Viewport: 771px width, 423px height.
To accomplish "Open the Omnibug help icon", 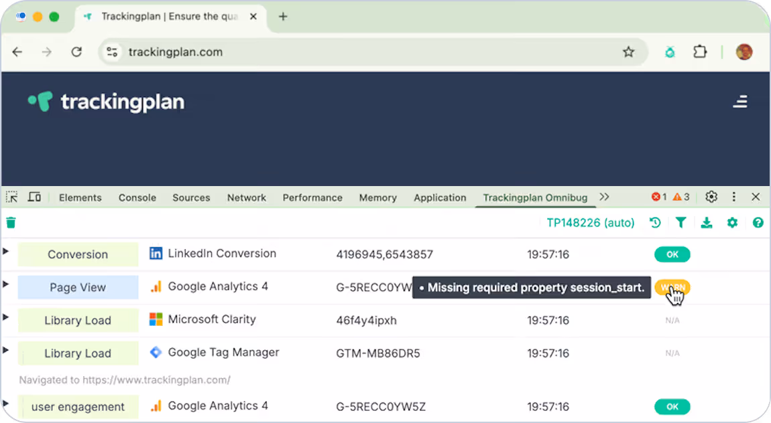I will coord(758,223).
